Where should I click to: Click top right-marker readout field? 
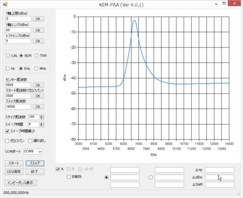point(170,170)
